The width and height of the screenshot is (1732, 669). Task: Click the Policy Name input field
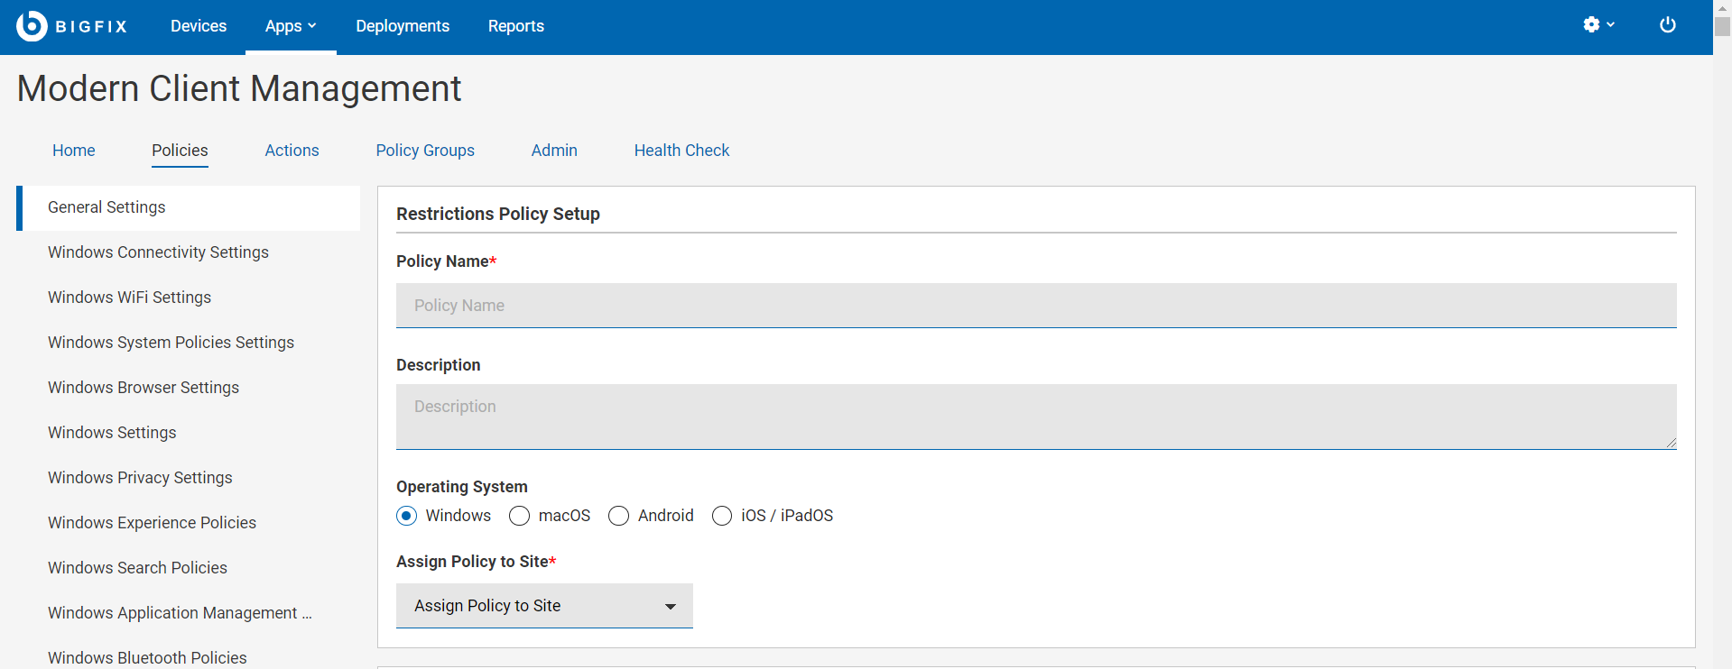point(1035,306)
